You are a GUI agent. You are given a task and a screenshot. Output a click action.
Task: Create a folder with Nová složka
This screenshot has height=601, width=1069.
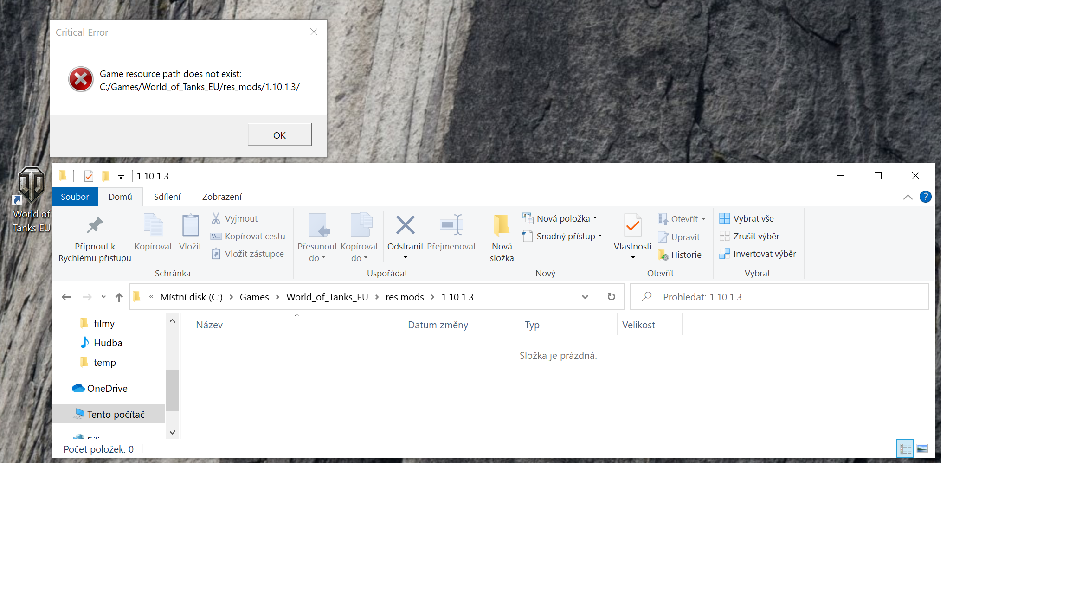pos(502,237)
